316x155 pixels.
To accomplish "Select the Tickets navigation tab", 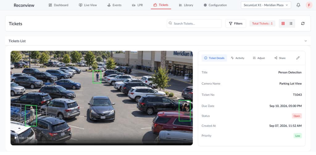I will click(161, 5).
